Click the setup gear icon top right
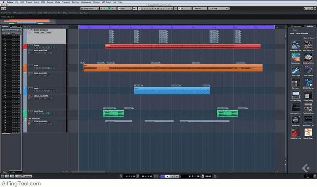 (315, 9)
